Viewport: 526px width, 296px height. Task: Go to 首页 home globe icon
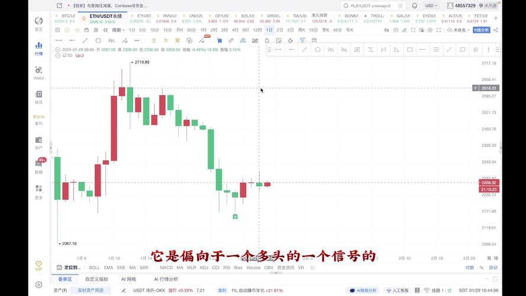[38, 24]
